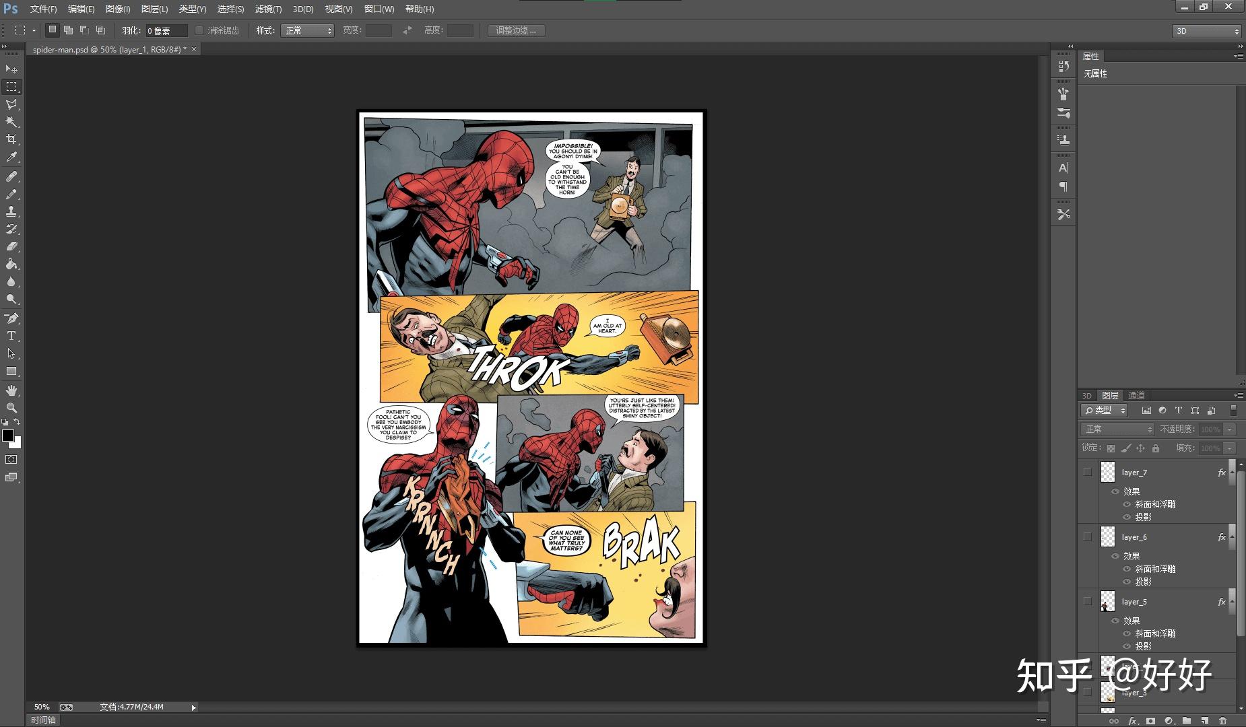
Task: Select the Crop tool
Action: 11,139
